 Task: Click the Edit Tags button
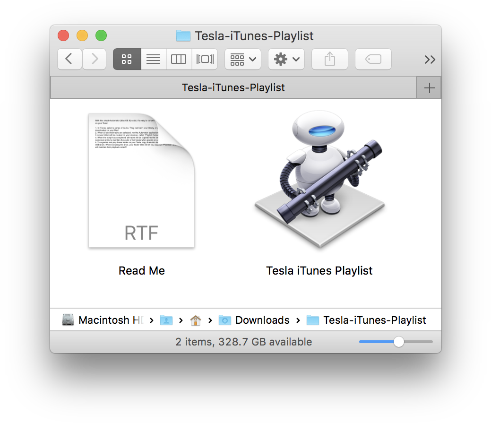[x=373, y=59]
